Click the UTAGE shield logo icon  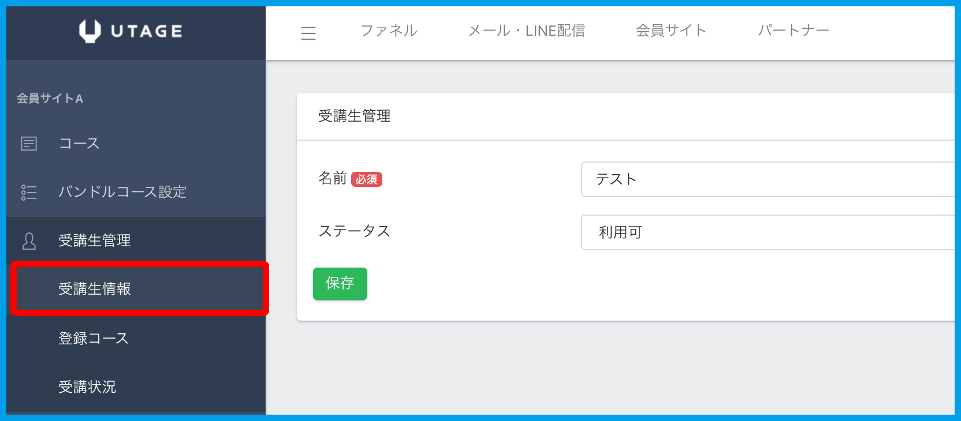[x=90, y=31]
